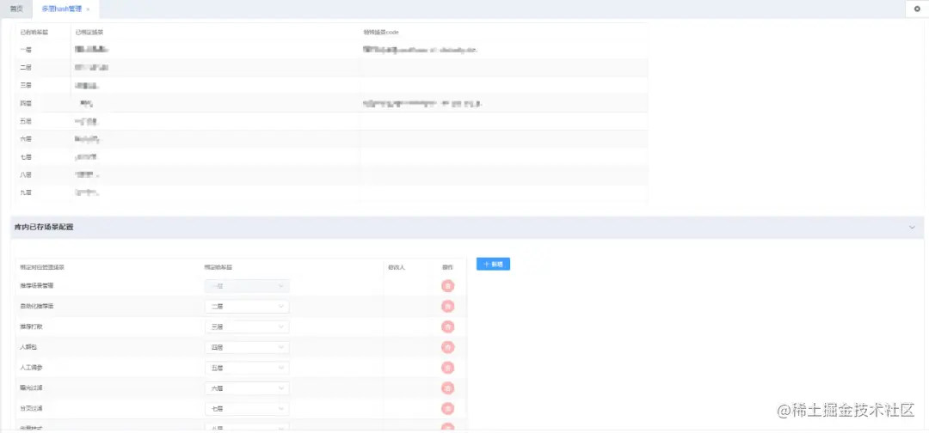Open the 六层 dropdown for 曝光过滤
Viewport: 929px width, 433px height.
[x=247, y=388]
